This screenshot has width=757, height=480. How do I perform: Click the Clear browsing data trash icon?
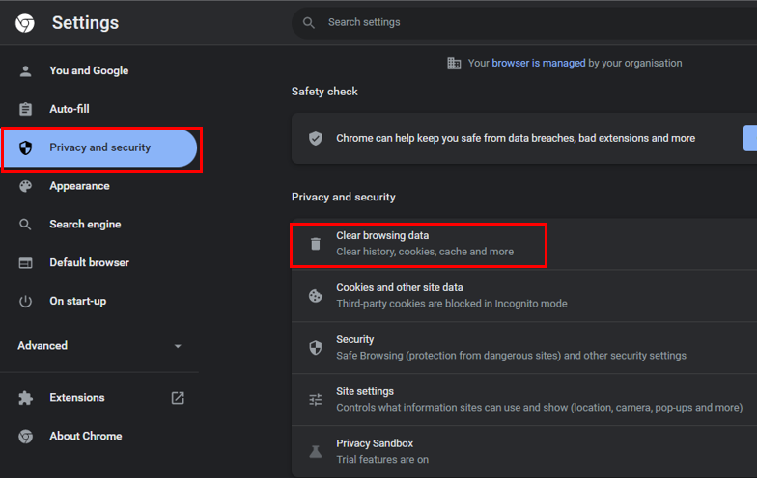(315, 244)
